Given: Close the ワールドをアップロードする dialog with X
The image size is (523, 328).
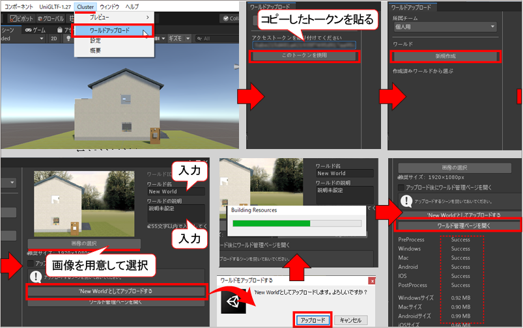Looking at the screenshot, I should point(371,281).
